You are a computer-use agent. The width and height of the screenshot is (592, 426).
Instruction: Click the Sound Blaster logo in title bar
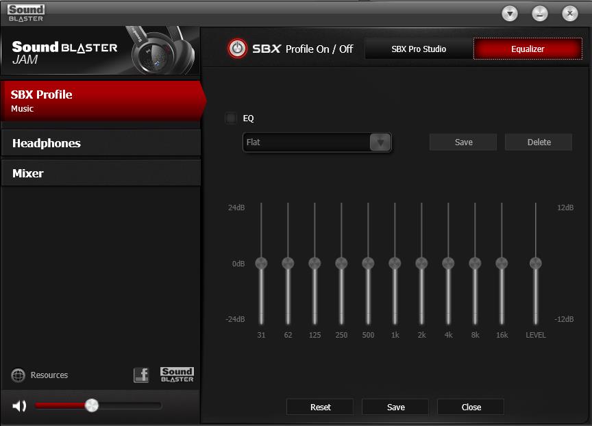[x=26, y=12]
